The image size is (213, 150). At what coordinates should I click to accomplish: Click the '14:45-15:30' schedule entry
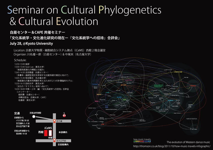[31, 78]
